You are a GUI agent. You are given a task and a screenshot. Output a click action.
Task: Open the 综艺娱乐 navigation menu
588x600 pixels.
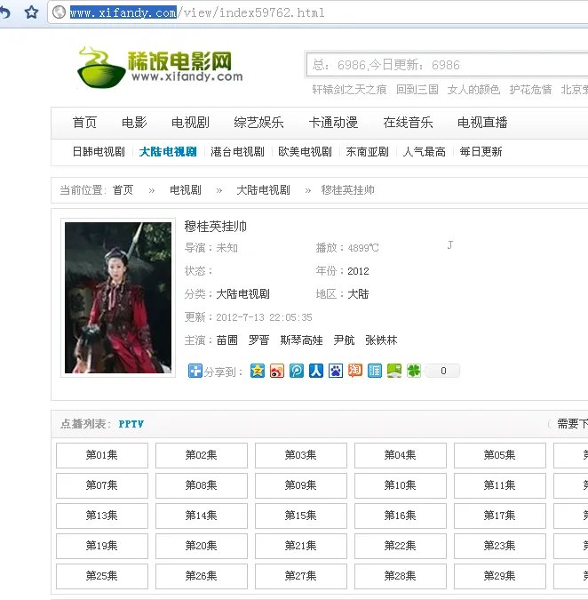(258, 123)
